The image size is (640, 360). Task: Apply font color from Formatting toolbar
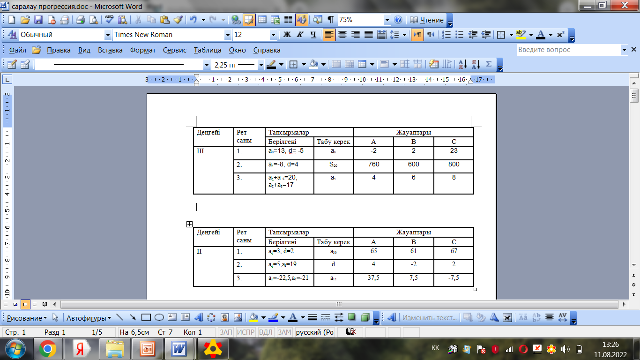541,35
